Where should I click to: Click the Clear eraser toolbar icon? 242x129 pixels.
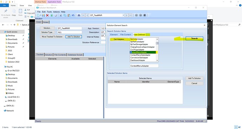[56, 15]
